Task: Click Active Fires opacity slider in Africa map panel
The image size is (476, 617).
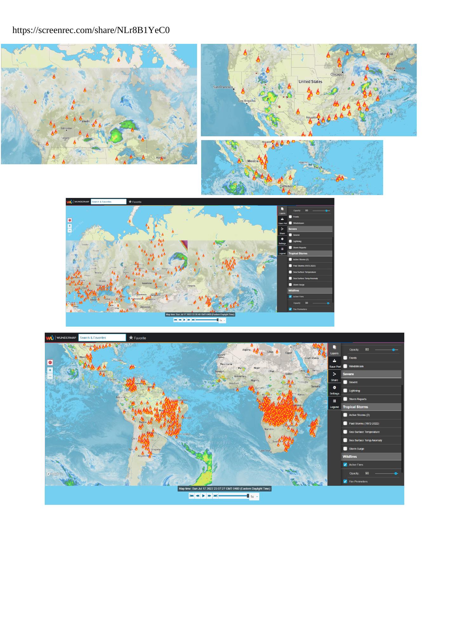Action: (x=386, y=473)
